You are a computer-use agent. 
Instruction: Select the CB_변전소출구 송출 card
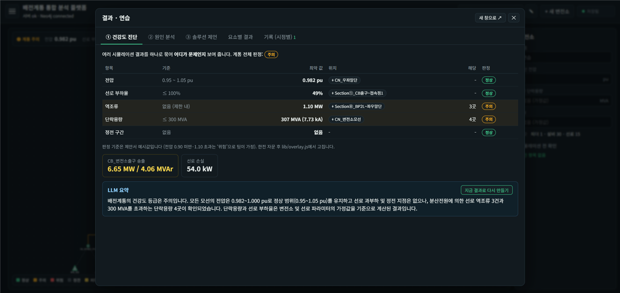[x=140, y=166]
